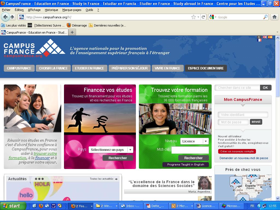This screenshot has width=280, height=210.
Task: Open the Fichier menu
Action: [x=6, y=10]
